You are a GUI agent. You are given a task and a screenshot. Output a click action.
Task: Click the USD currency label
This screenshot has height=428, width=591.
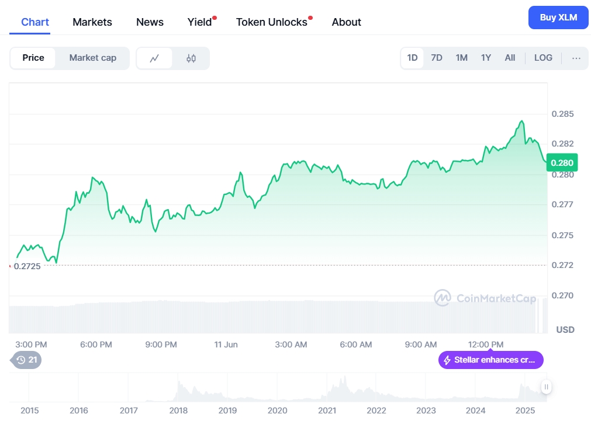click(565, 330)
